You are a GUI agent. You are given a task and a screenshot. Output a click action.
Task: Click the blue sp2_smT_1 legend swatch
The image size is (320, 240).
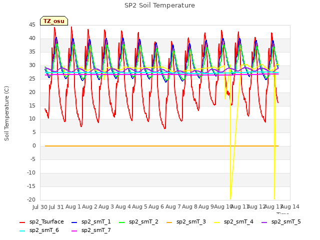click(74, 222)
